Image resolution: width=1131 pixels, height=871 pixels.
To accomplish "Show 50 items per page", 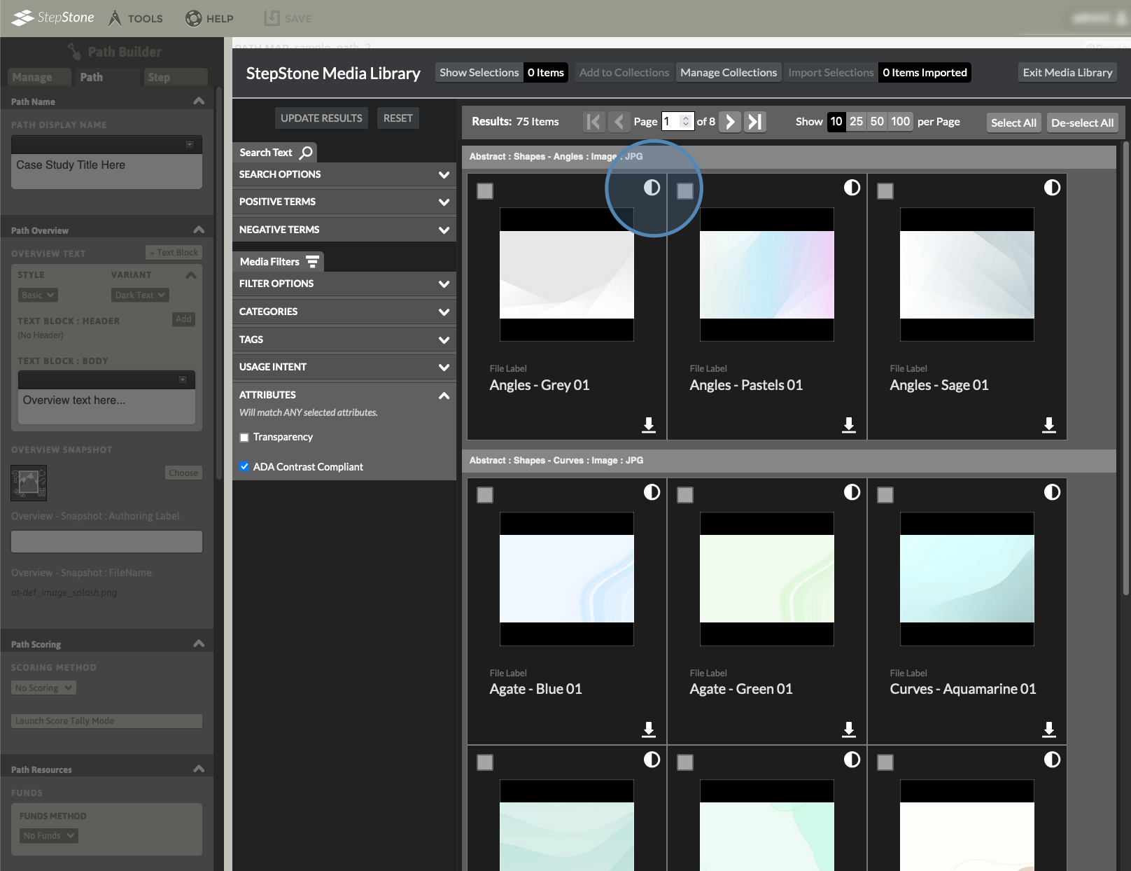I will click(877, 122).
